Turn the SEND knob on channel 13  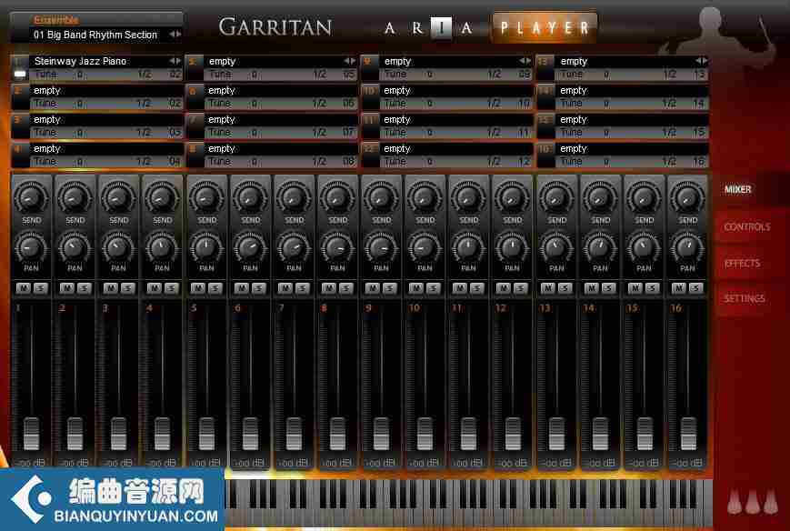coord(556,198)
